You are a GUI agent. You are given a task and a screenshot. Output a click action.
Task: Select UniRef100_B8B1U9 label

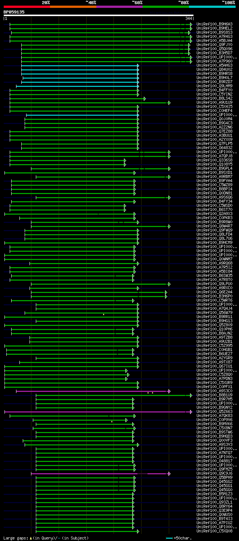click(x=214, y=395)
